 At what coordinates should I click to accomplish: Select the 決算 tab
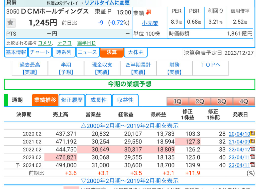click(112, 52)
